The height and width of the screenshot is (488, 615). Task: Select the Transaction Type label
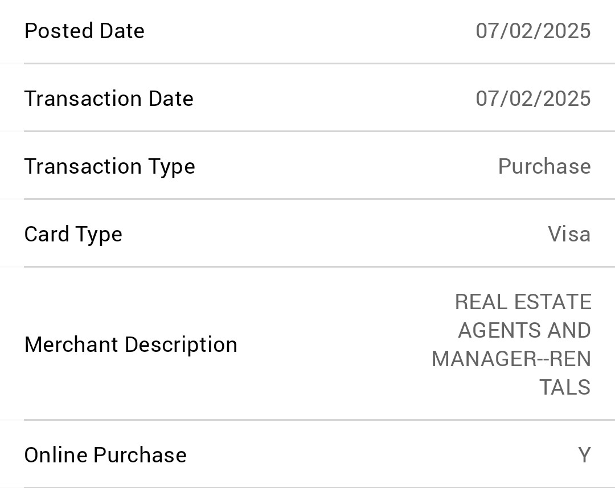[110, 167]
